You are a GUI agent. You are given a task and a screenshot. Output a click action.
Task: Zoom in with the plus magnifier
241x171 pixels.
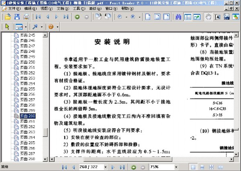[133, 17]
